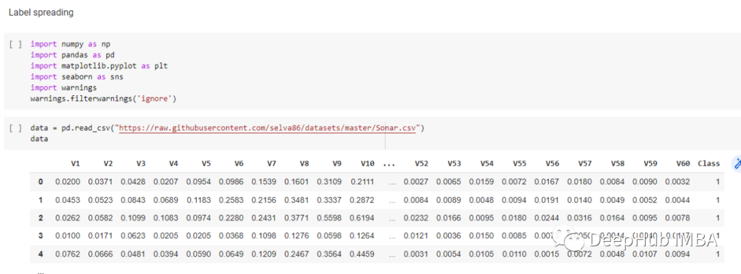741x274 pixels.
Task: Click the V60 column header
Action: [x=683, y=164]
